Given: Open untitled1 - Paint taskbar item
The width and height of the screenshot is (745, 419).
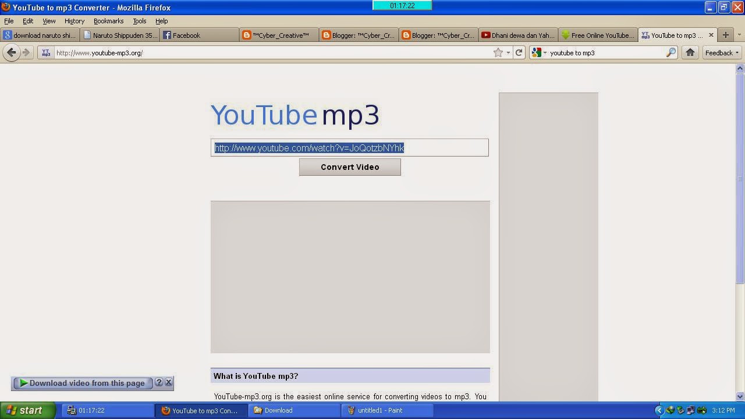Looking at the screenshot, I should point(388,410).
